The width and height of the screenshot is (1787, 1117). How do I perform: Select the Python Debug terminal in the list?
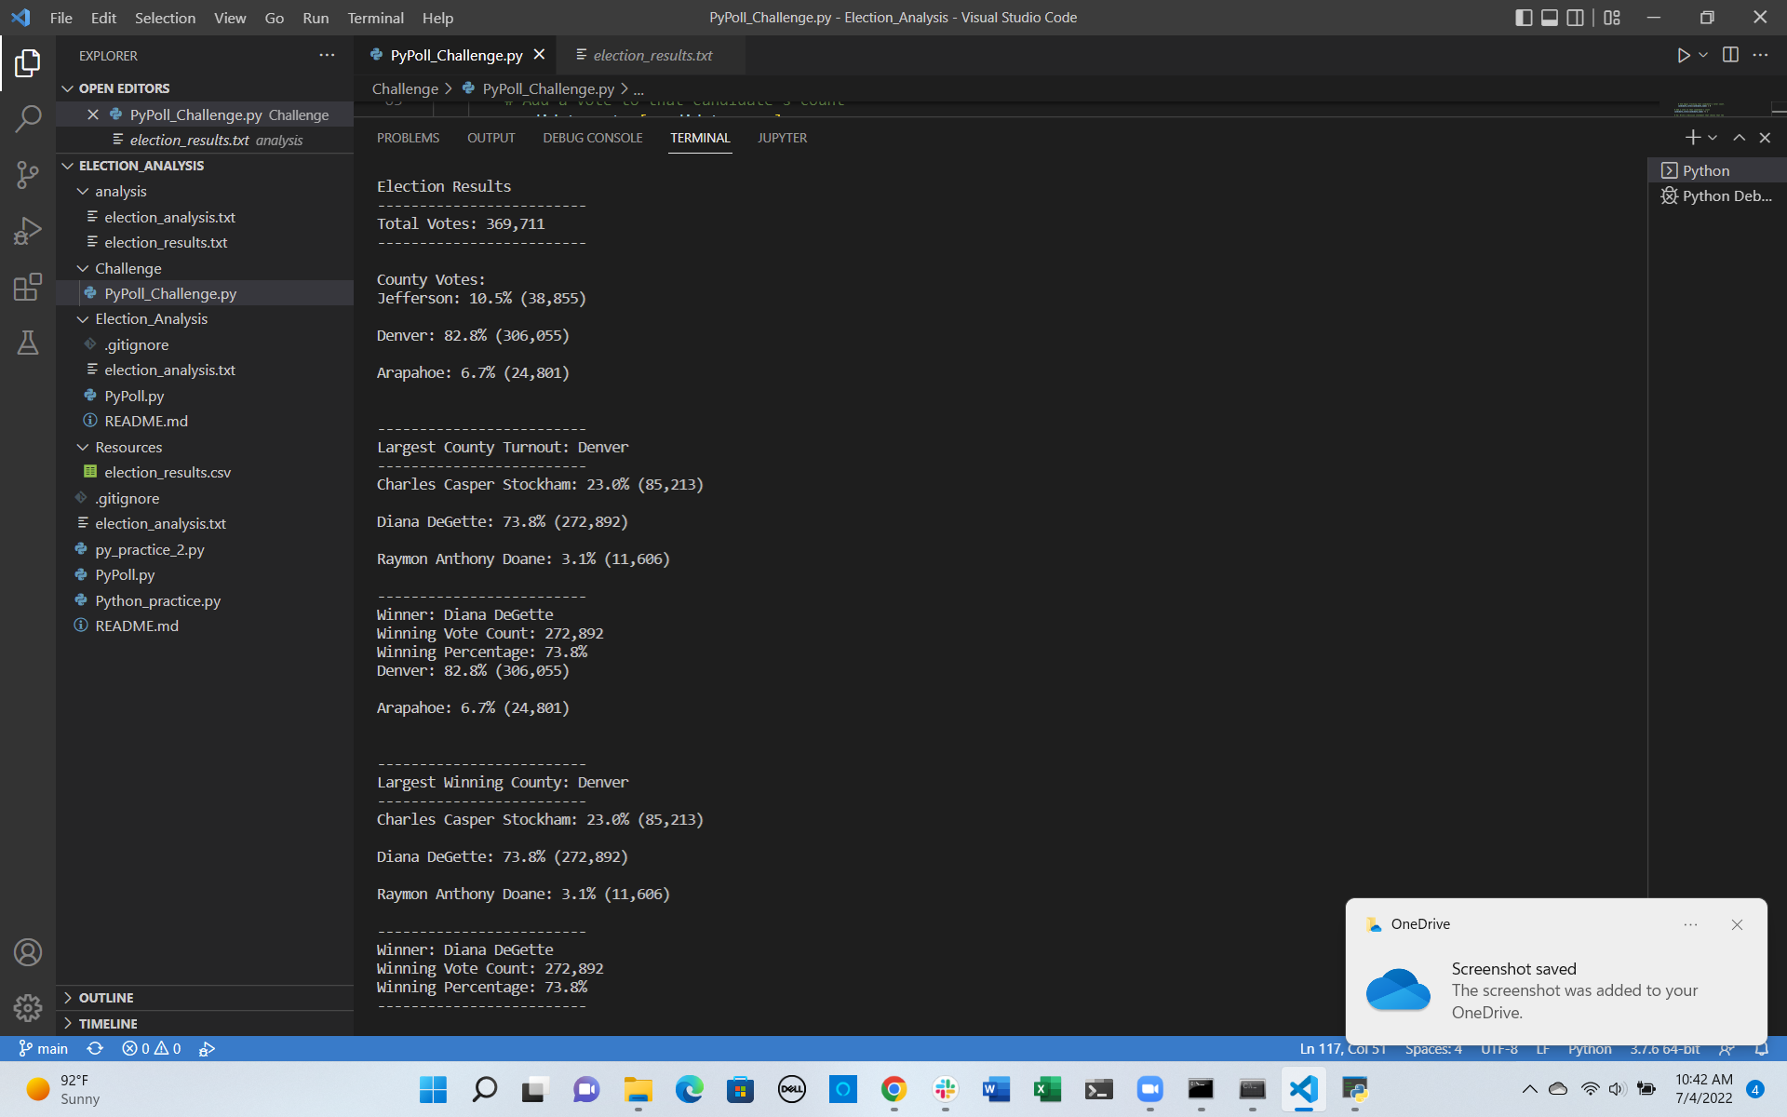coord(1723,195)
